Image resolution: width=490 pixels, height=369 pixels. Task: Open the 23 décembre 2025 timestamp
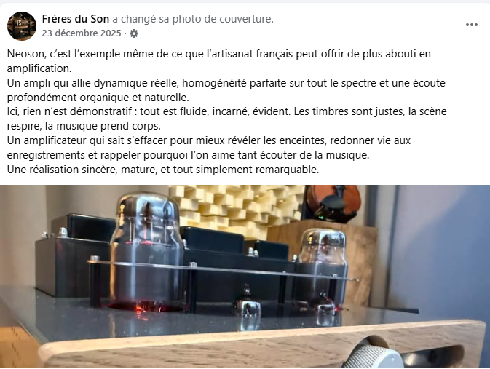(x=82, y=33)
